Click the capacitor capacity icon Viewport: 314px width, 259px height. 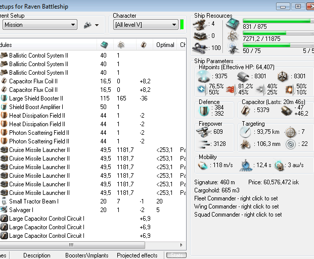tap(246, 111)
